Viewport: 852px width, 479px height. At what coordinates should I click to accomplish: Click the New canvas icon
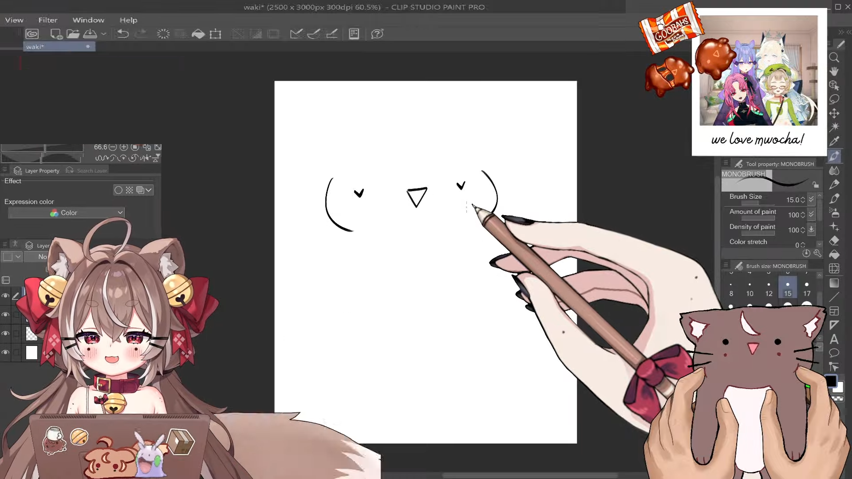pyautogui.click(x=56, y=34)
